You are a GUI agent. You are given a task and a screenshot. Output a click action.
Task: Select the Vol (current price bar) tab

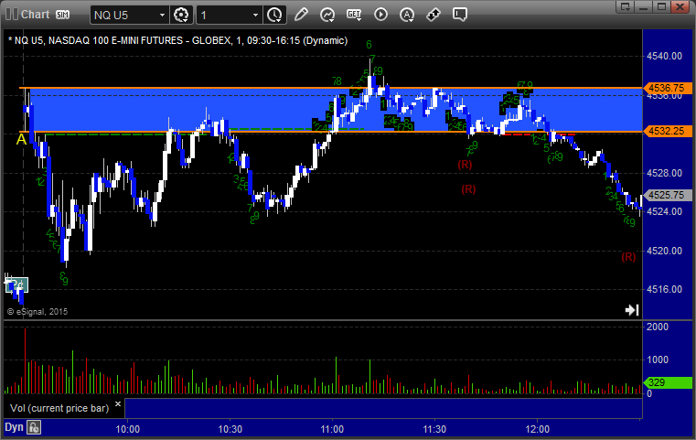59,408
